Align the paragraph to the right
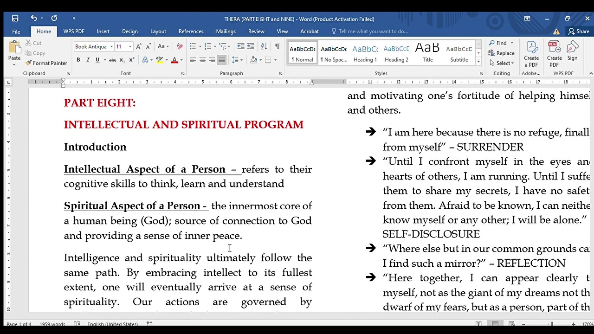594x334 pixels. (212, 60)
